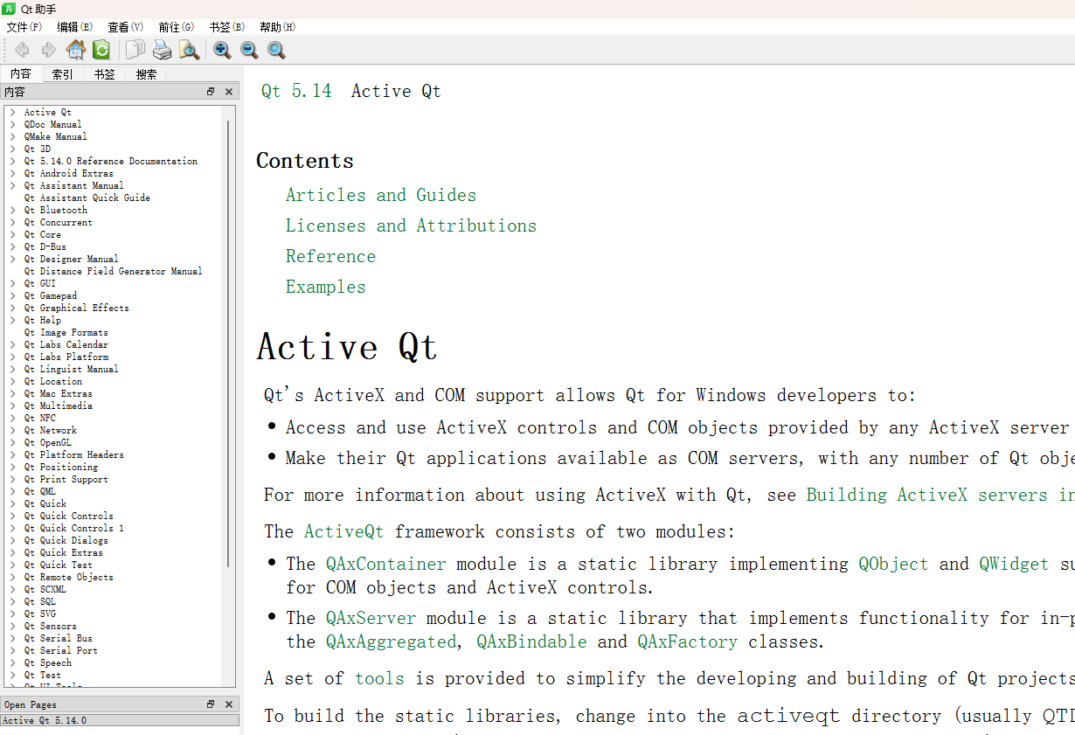Select Qt OpenGL entry
Screen dimensions: 1075x735
click(48, 442)
